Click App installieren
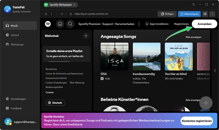 click(x=157, y=24)
